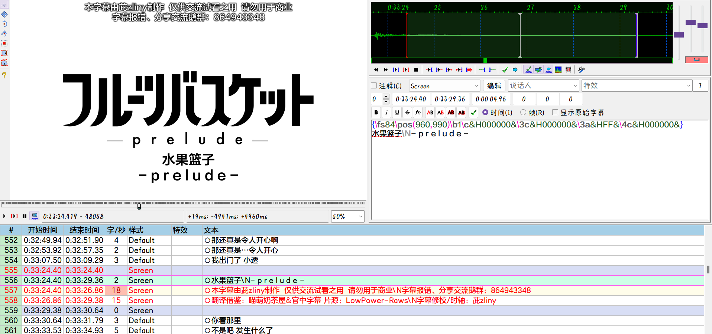Pause the video
This screenshot has width=712, height=334.
coord(25,216)
